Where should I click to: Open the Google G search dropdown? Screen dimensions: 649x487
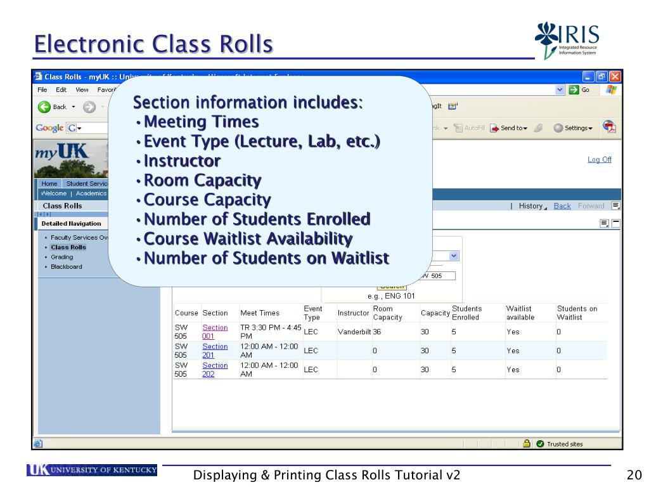pyautogui.click(x=75, y=128)
